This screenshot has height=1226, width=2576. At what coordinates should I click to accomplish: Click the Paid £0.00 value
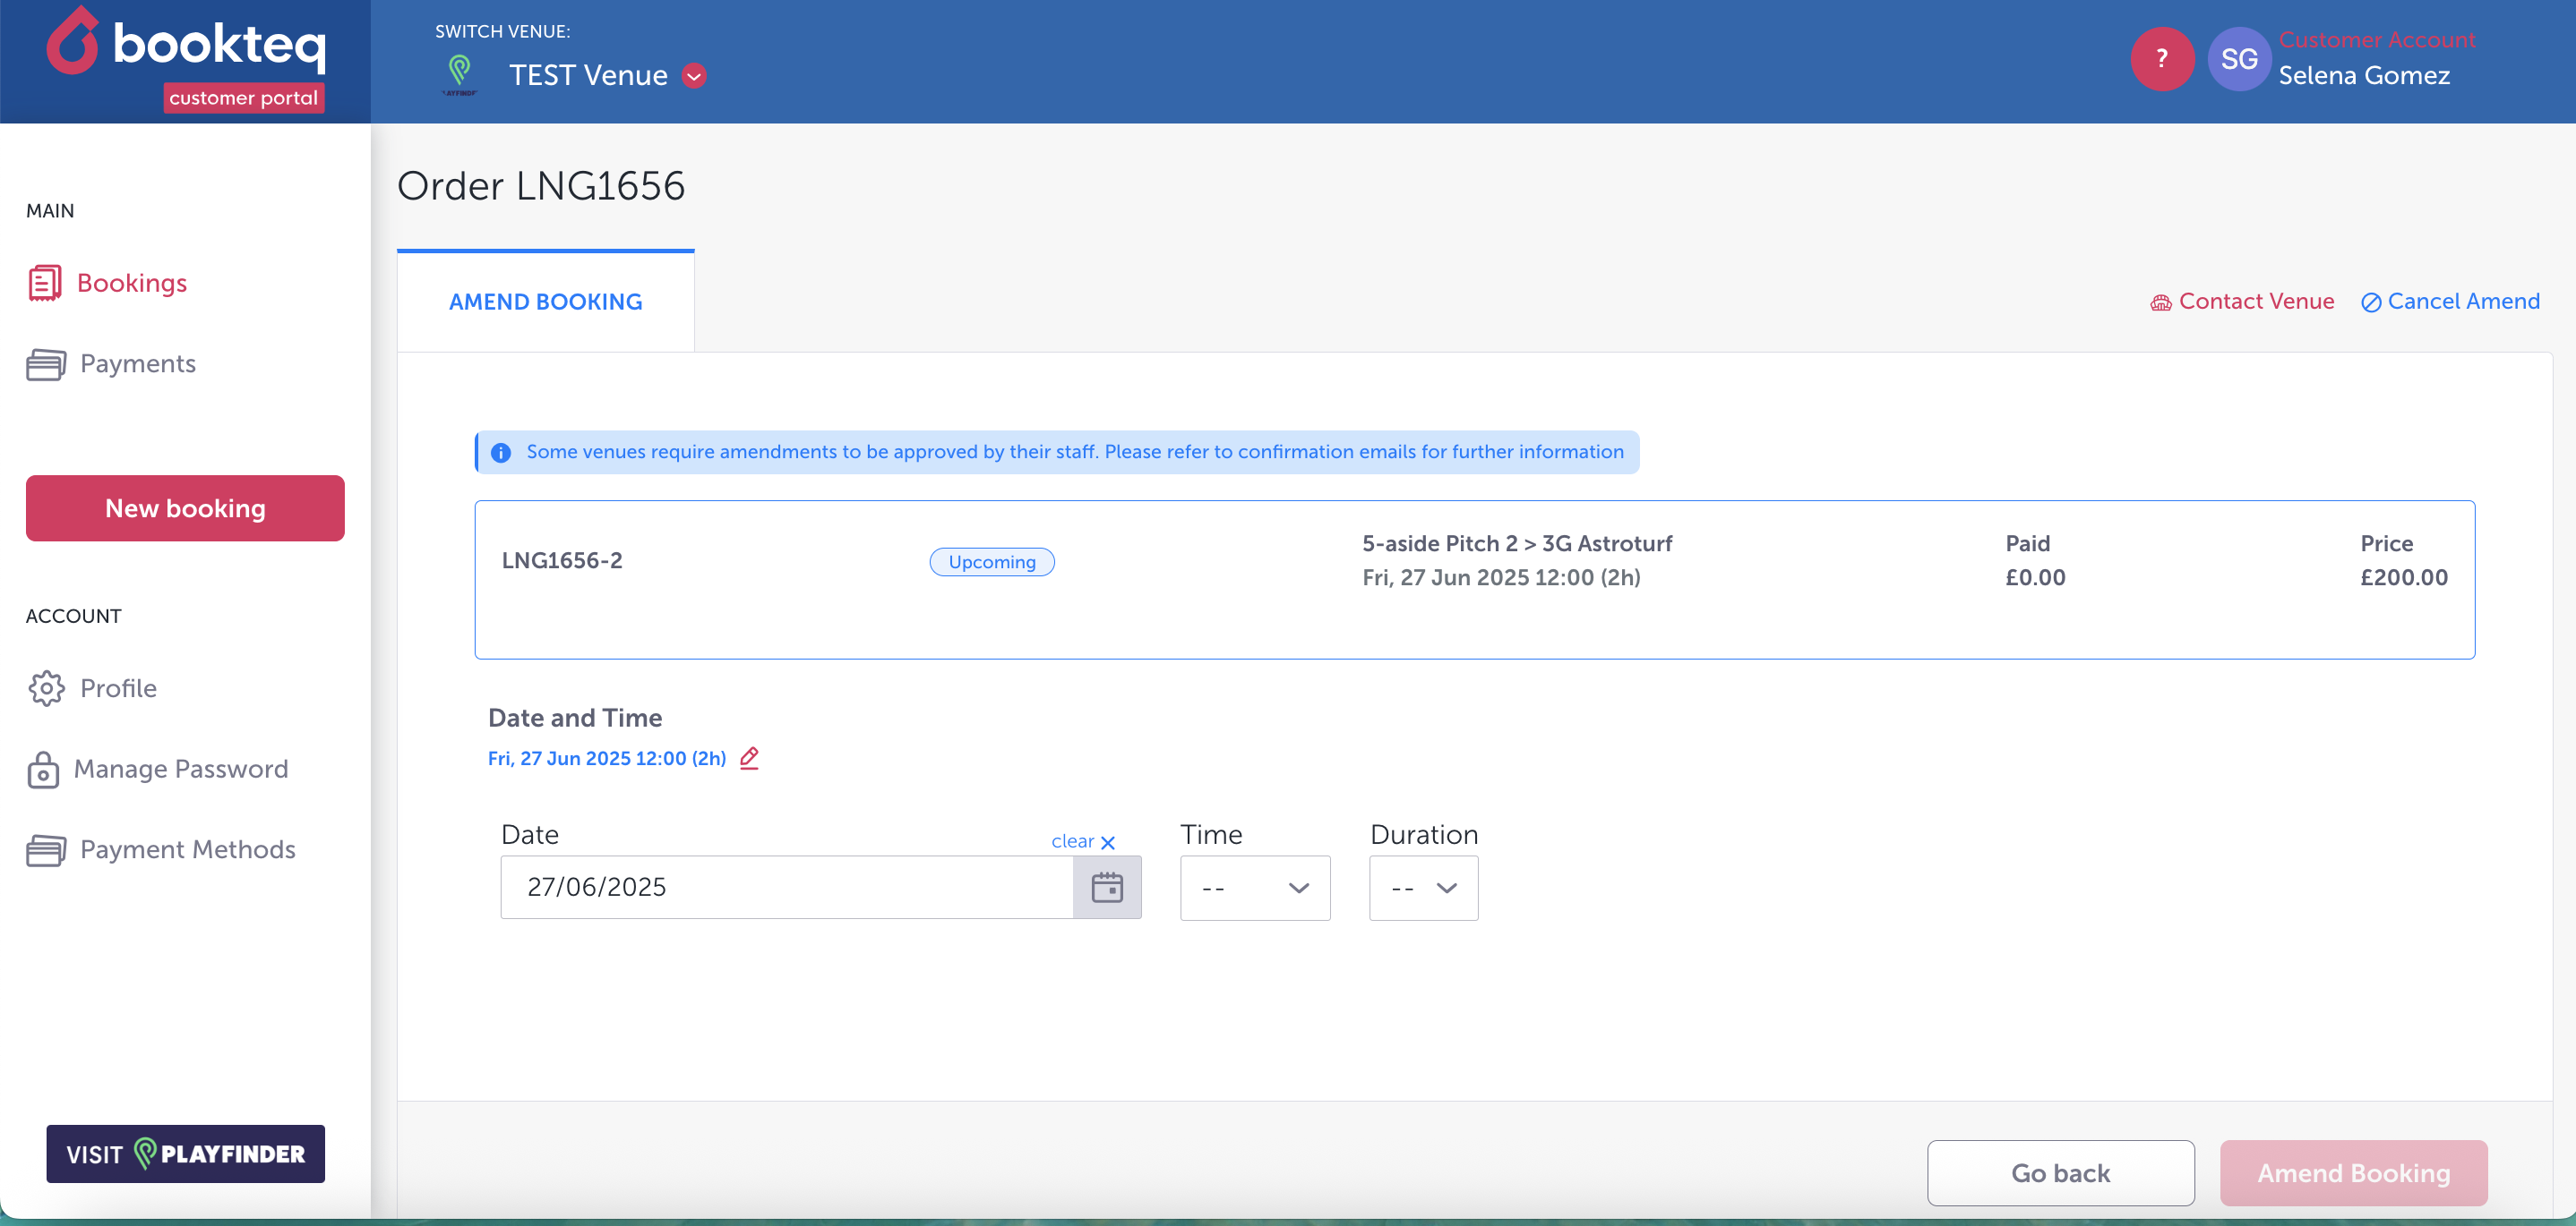(x=2035, y=577)
